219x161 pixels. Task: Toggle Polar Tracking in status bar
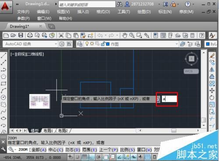click(x=99, y=157)
